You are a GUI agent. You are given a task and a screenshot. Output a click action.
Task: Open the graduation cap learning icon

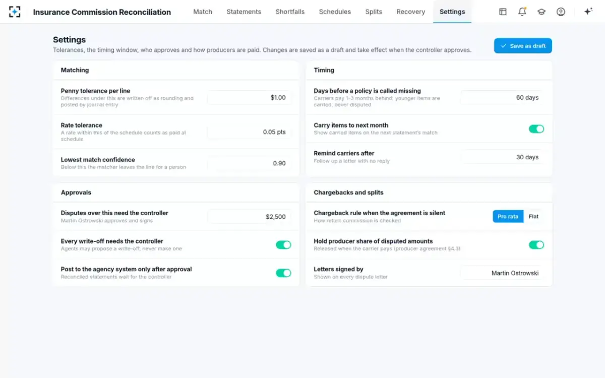[541, 12]
